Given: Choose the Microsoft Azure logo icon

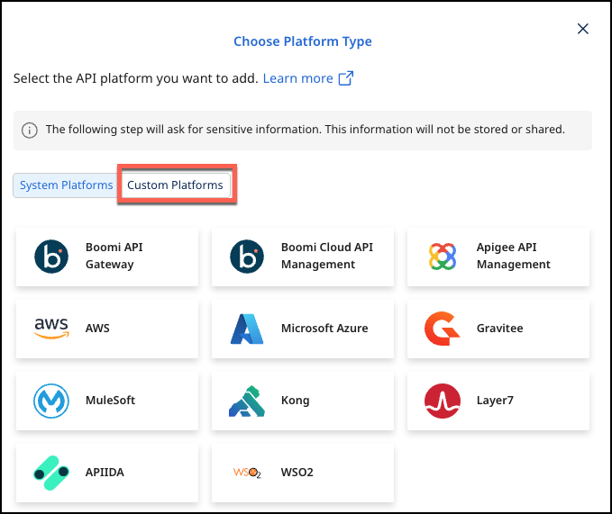Looking at the screenshot, I should pos(247,329).
